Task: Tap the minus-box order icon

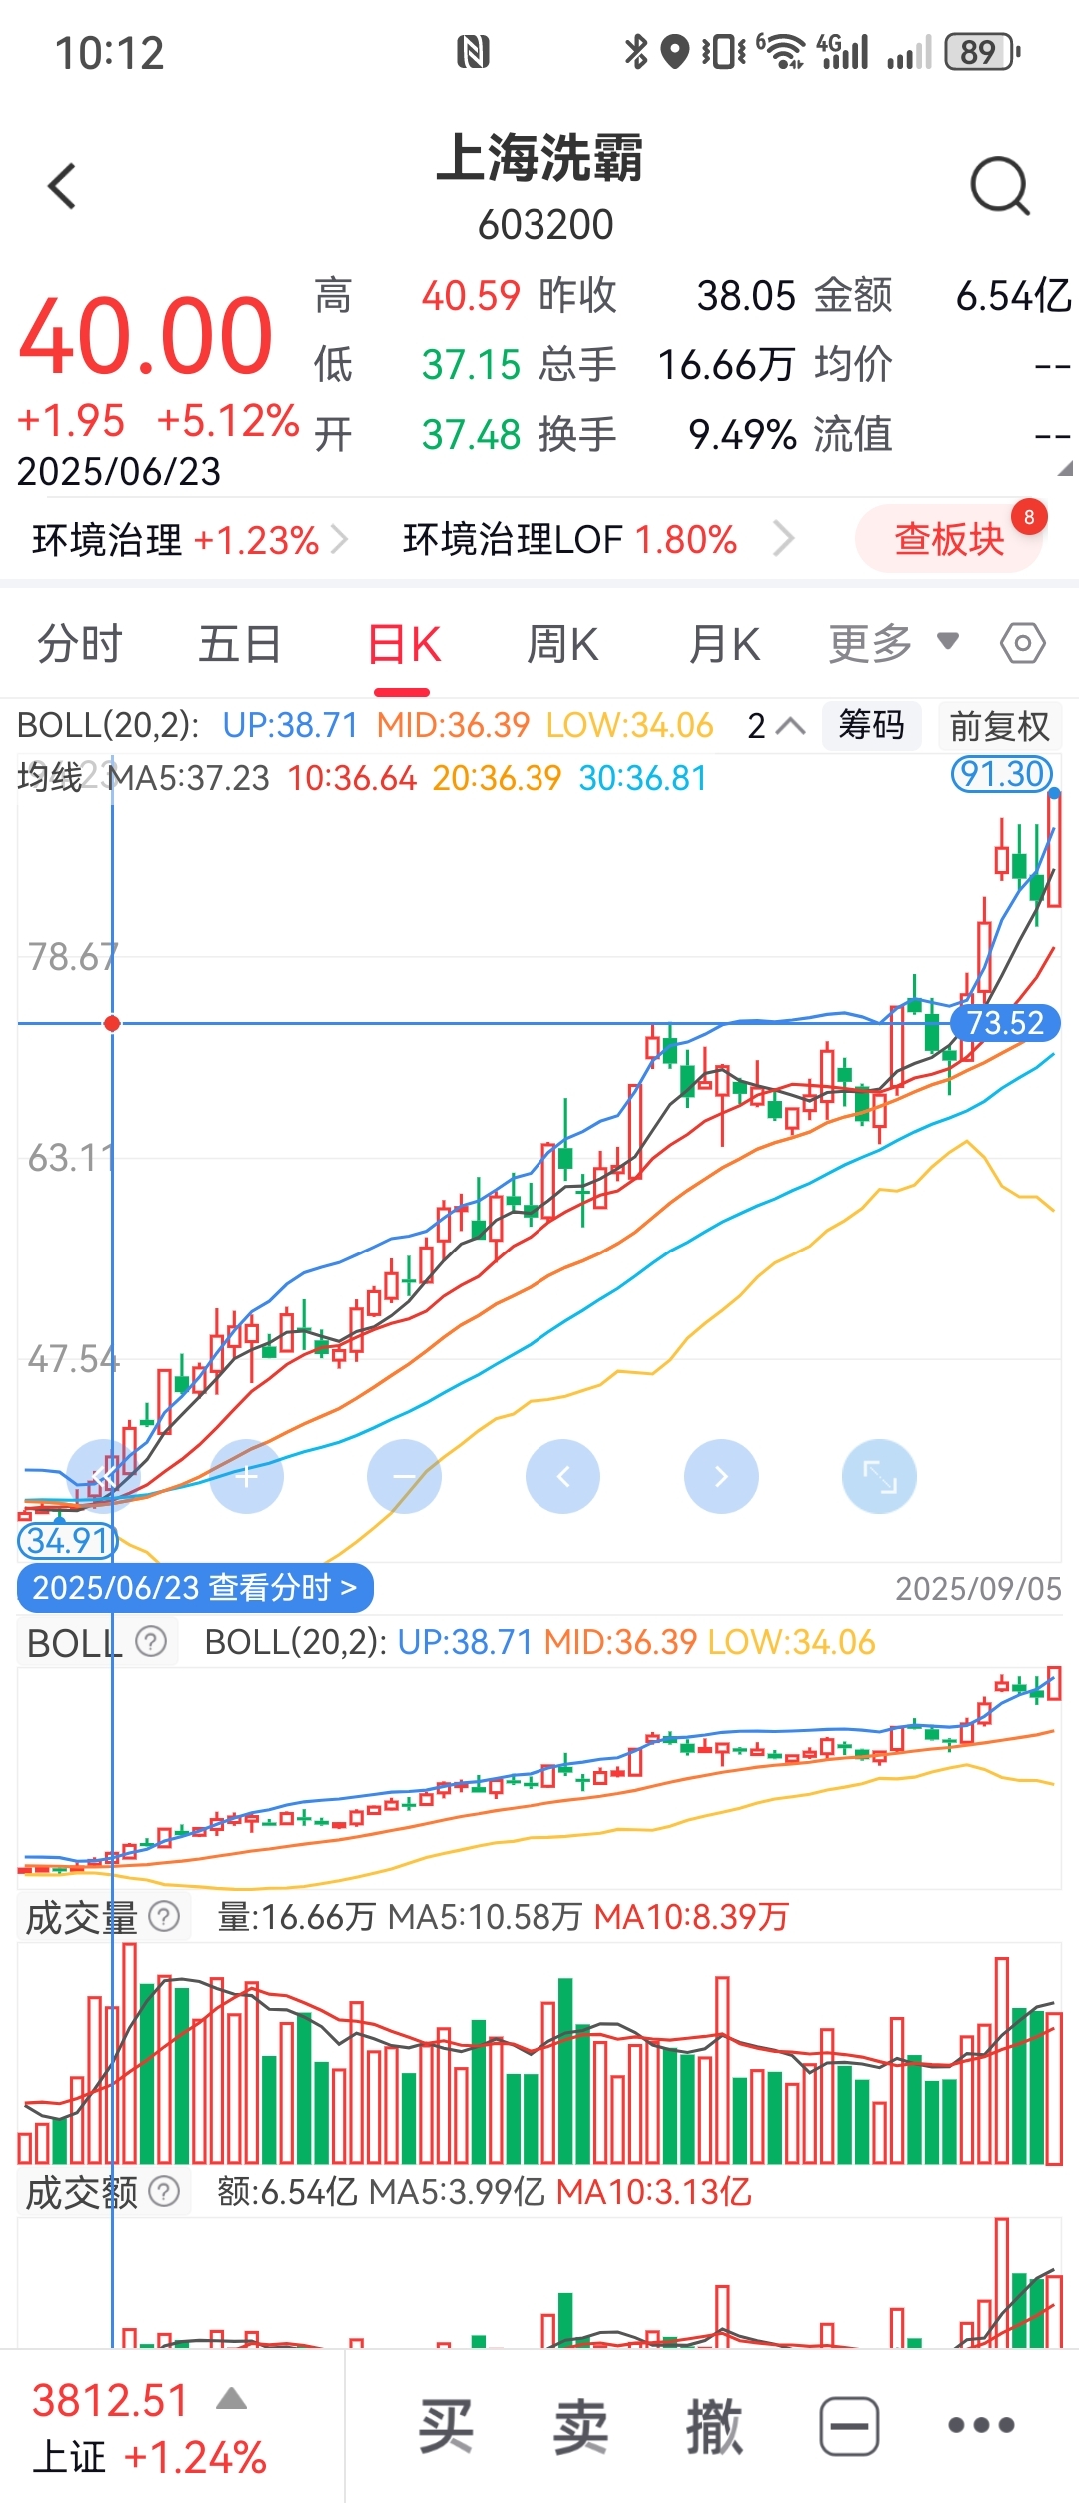Action: 850,2426
